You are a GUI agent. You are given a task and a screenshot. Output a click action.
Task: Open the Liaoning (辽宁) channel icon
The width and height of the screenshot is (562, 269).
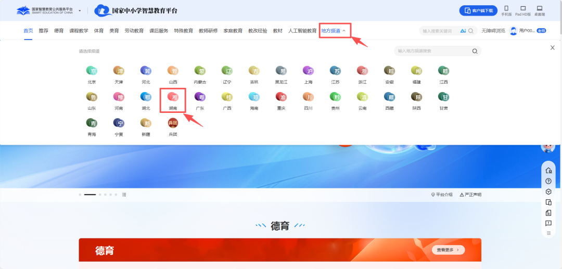[227, 71]
